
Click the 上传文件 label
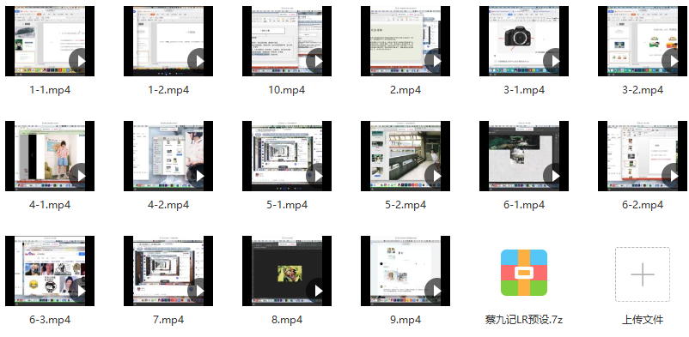(643, 320)
